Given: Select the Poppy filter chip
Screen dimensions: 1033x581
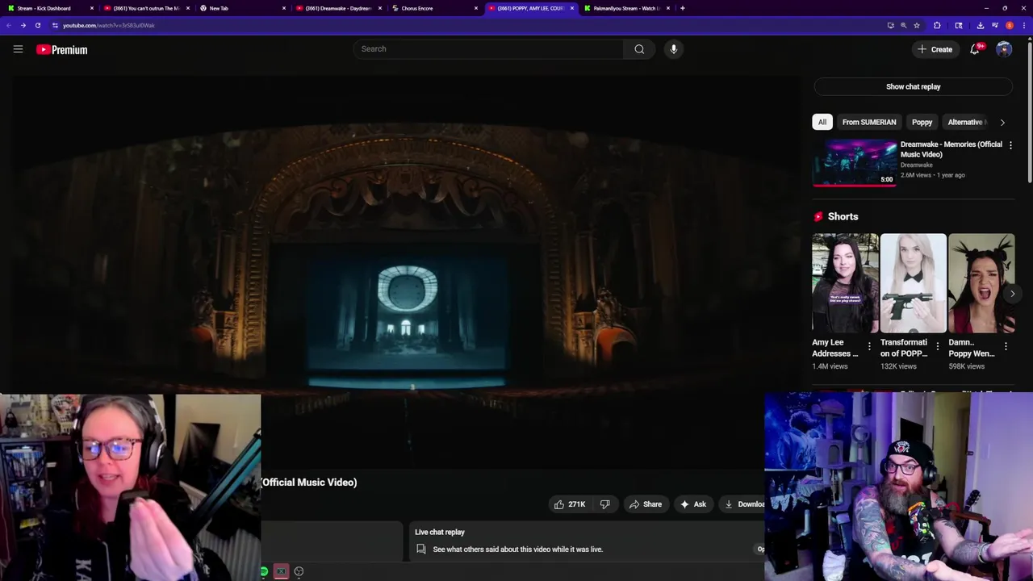Looking at the screenshot, I should point(922,122).
